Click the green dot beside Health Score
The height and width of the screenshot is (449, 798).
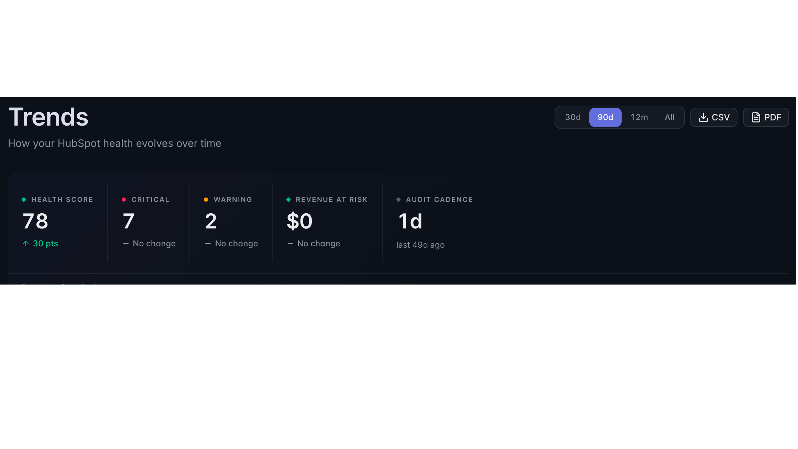click(24, 200)
